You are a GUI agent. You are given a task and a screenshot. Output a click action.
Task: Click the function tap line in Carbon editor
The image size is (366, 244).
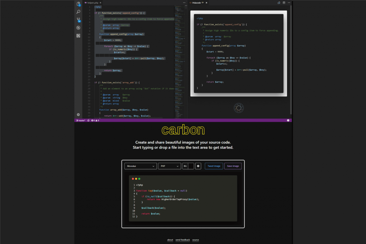162,191
